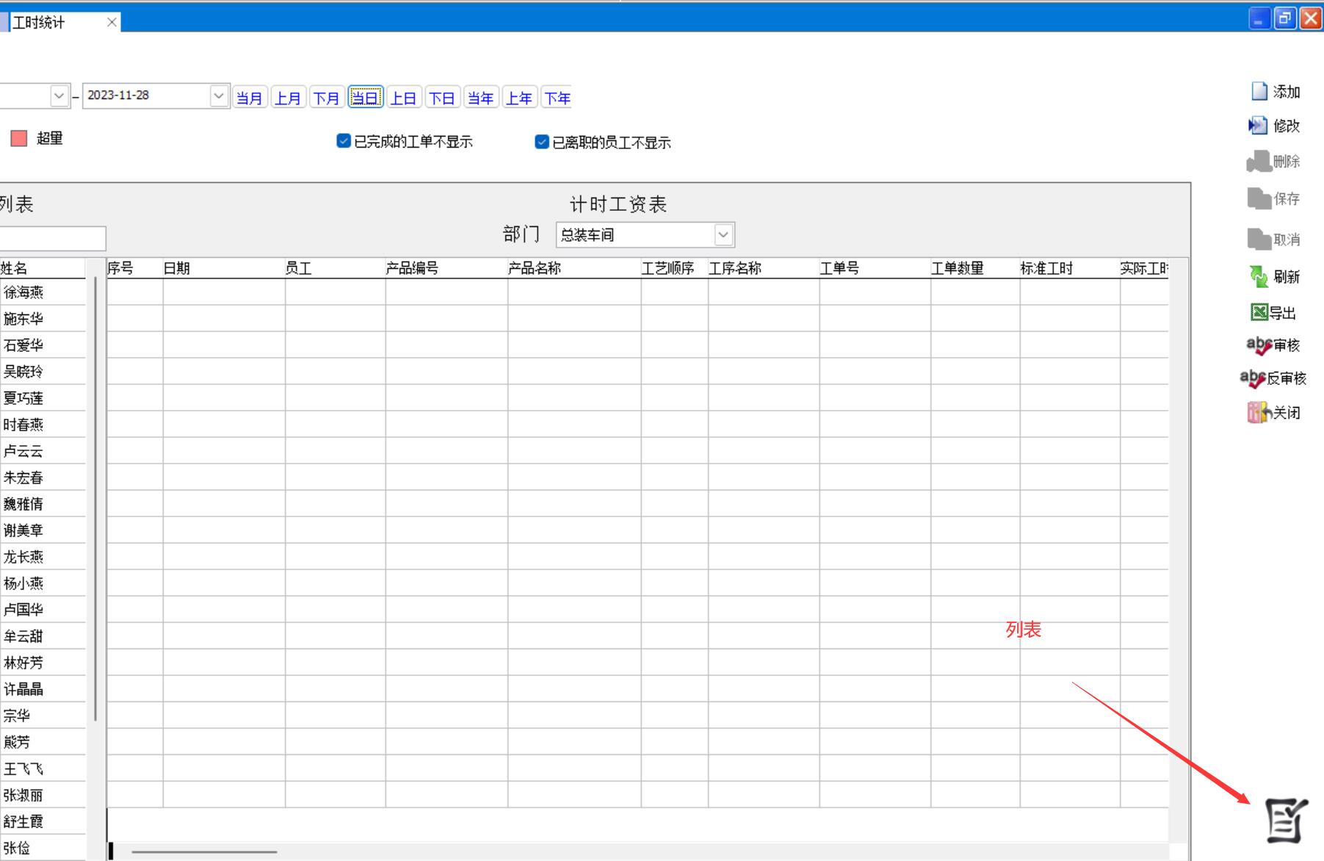Click the 审核 (Audit) icon
This screenshot has height=861, width=1324.
click(1259, 345)
